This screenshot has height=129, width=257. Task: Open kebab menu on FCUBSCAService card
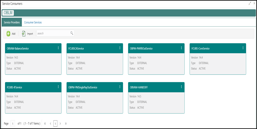pyautogui.click(x=120, y=48)
